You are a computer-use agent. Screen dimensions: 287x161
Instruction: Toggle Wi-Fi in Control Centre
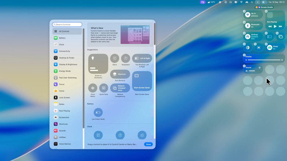coord(248,15)
